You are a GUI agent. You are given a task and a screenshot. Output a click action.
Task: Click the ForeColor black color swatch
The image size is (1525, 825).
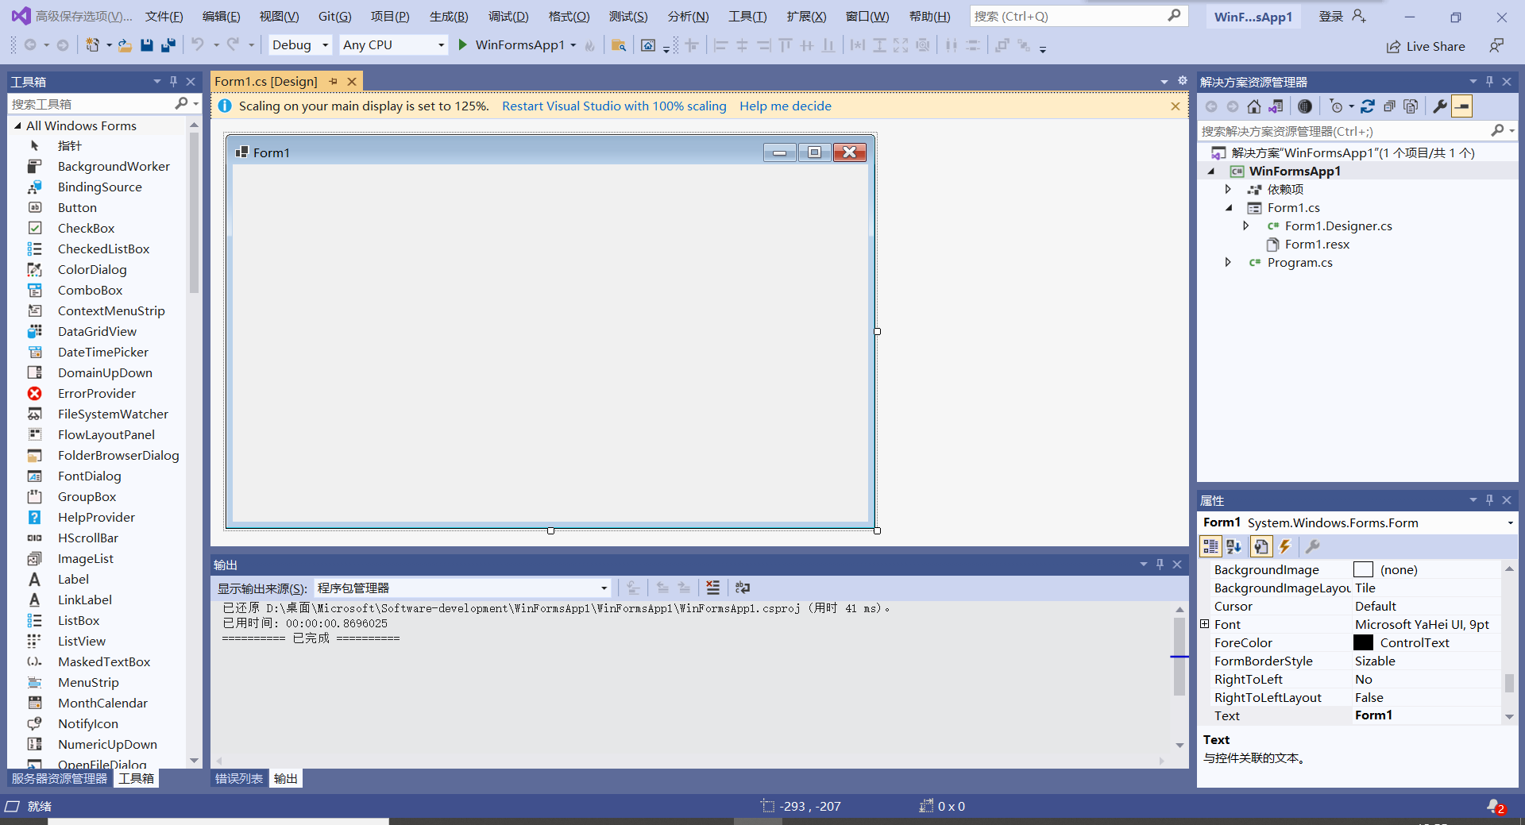coord(1363,642)
